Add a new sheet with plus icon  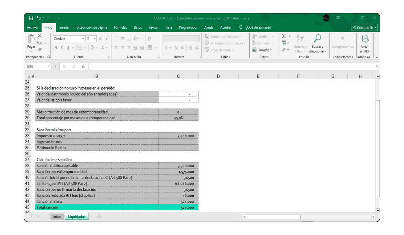coord(99,217)
